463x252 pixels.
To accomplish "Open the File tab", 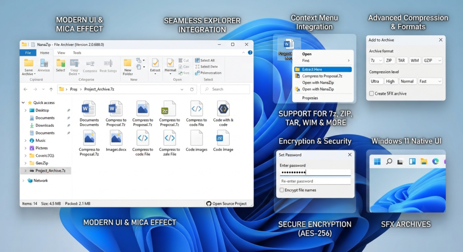I will (x=28, y=53).
